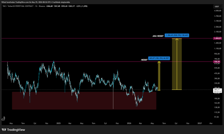Click the 2.100,00 price axis value
This screenshot has width=224, height=134.
point(218,32)
